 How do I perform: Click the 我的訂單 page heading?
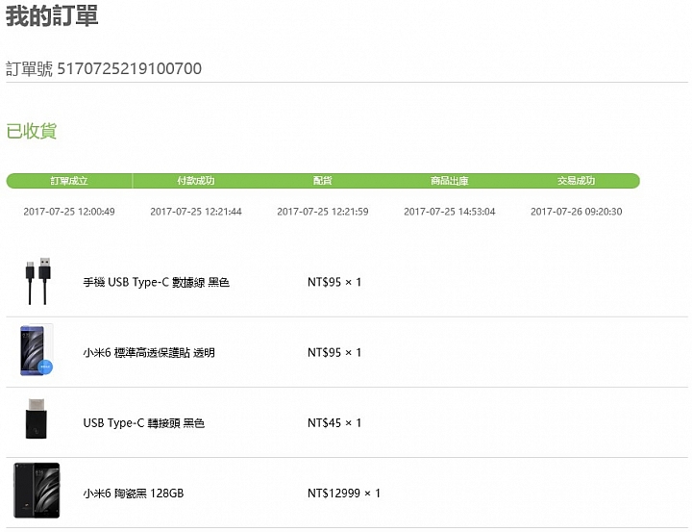[x=52, y=16]
